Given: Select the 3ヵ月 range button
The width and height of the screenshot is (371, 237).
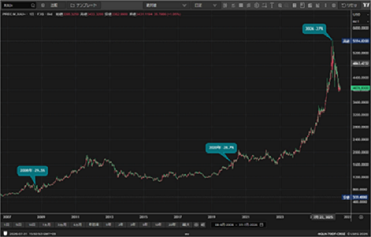Looking at the screenshot, I should [x=62, y=225].
